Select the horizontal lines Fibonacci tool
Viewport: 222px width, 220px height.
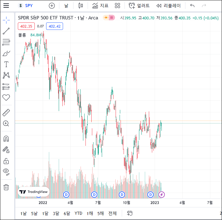coord(6,42)
